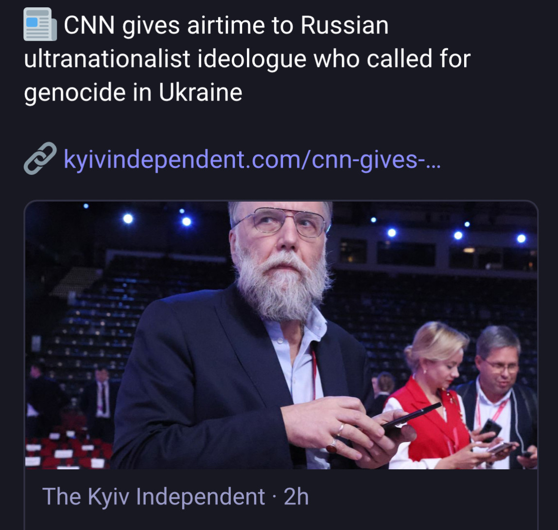Open the kyivindependent.com/cnn-gives link
The width and height of the screenshot is (558, 530).
[252, 159]
